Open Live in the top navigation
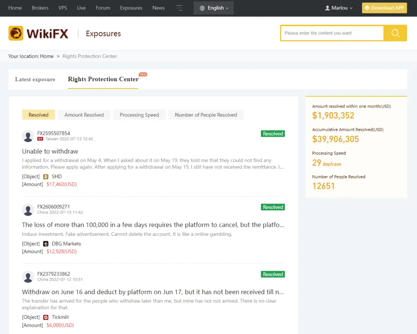 (82, 8)
